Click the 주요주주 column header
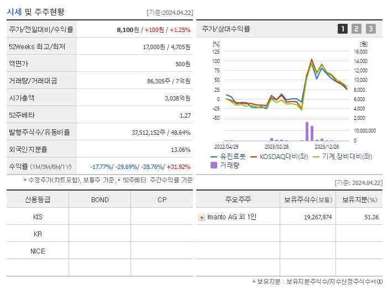 [238, 199]
